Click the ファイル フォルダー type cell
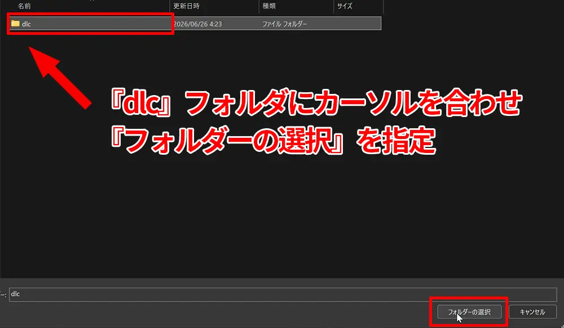The image size is (564, 328). coord(284,24)
